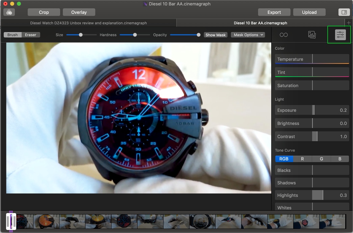The height and width of the screenshot is (233, 353).
Task: Open the loop settings infinity panel
Action: click(x=283, y=35)
